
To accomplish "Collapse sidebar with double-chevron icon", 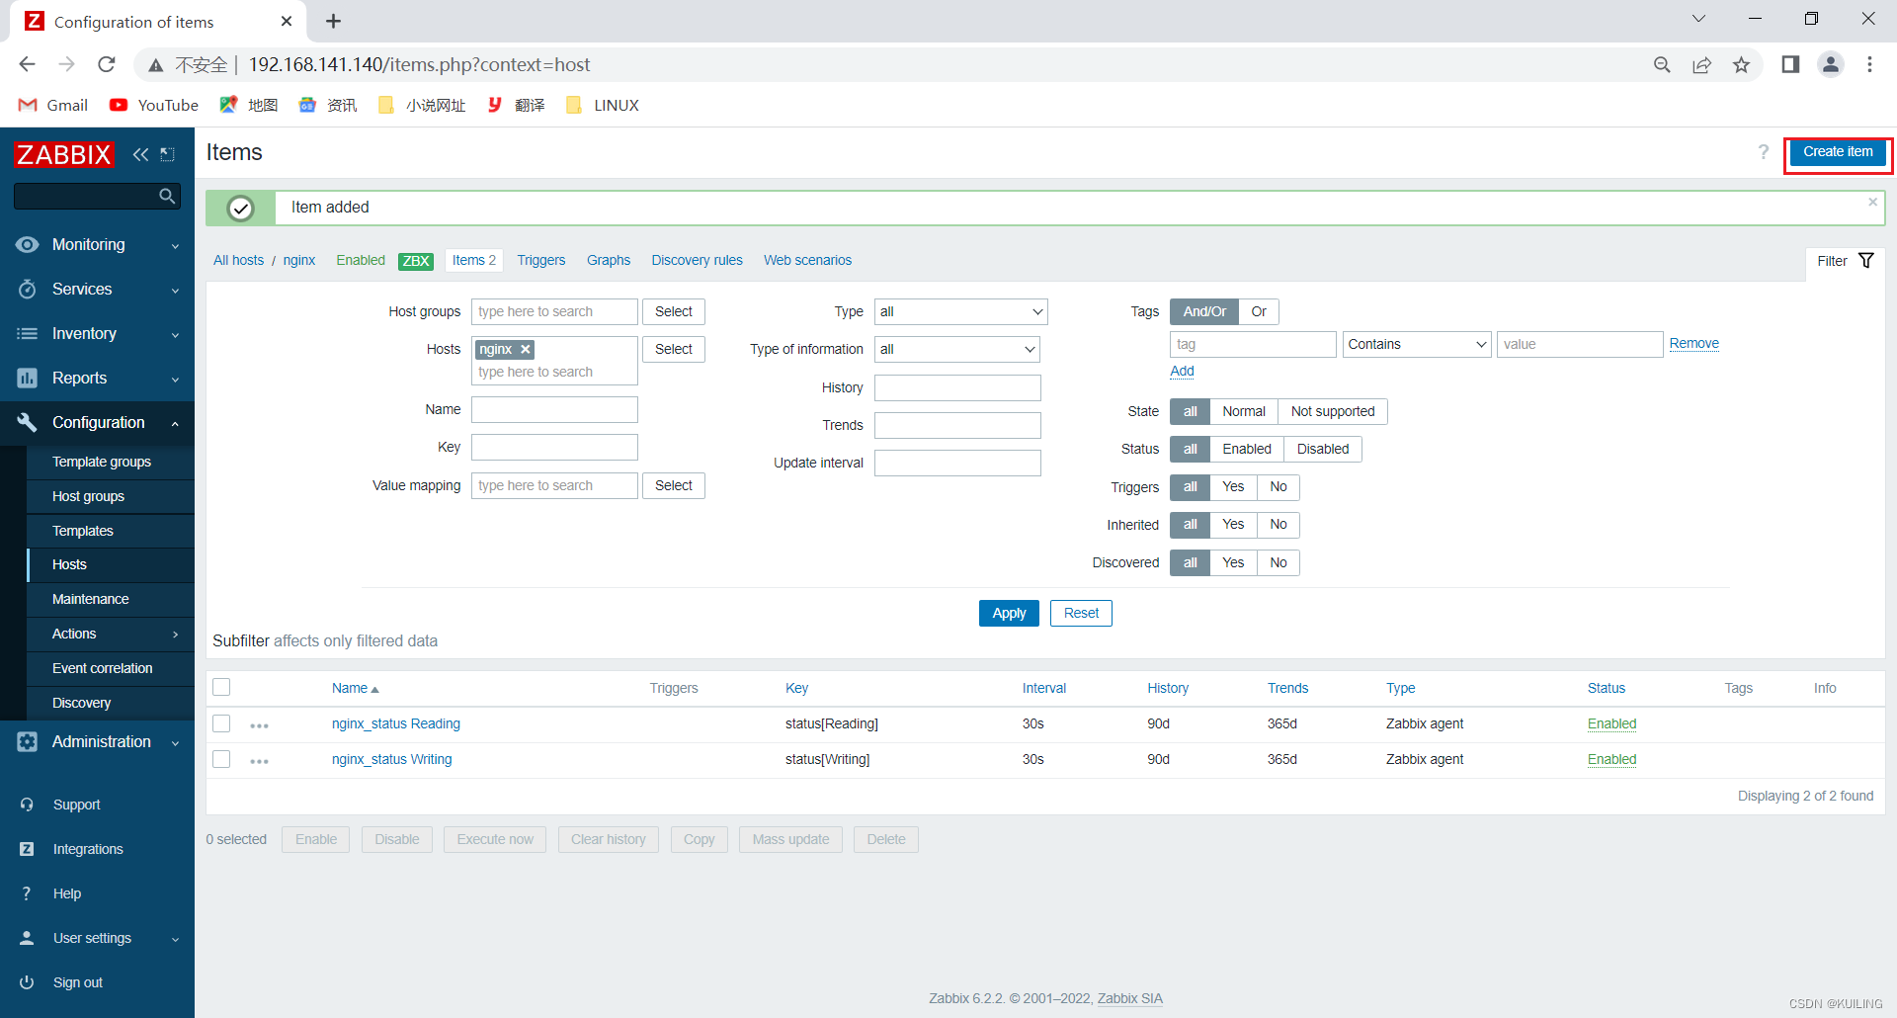I will point(140,154).
